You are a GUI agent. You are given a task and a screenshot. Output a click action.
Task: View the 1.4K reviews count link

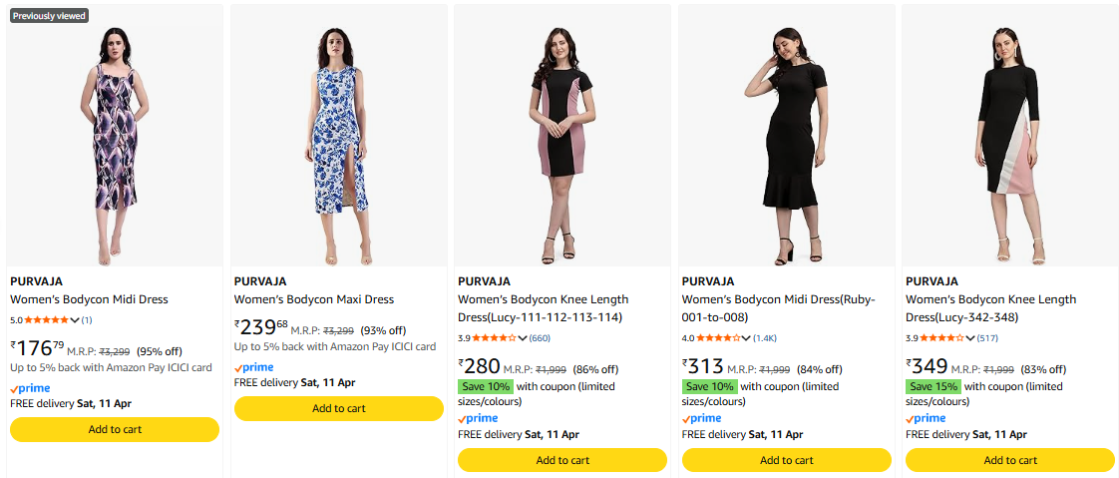pyautogui.click(x=765, y=338)
